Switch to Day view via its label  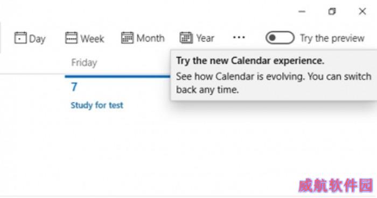37,39
